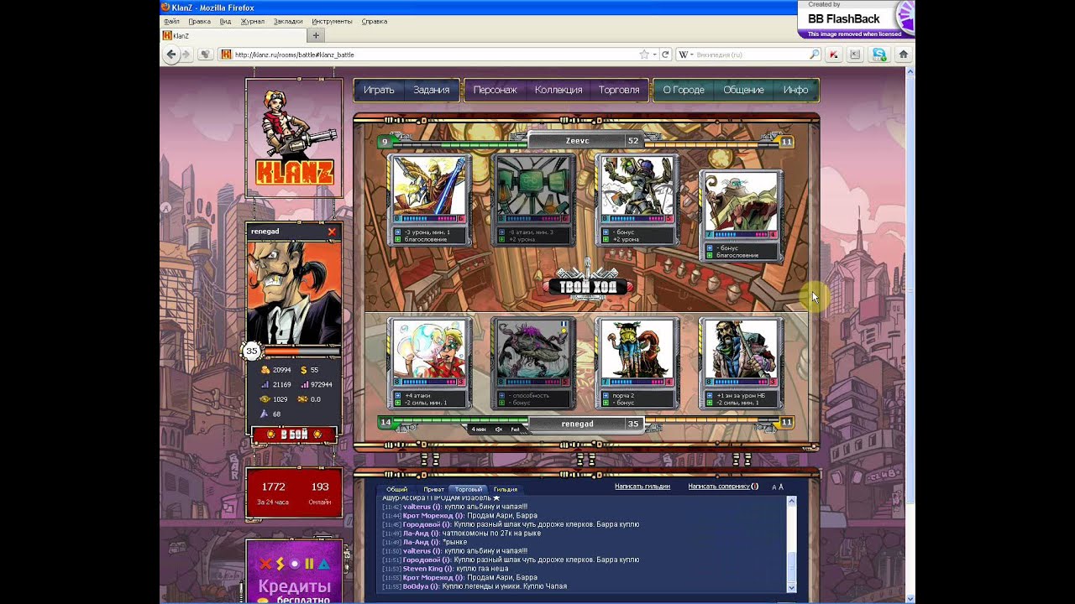
Task: Open the Персонаж menu
Action: click(x=495, y=90)
